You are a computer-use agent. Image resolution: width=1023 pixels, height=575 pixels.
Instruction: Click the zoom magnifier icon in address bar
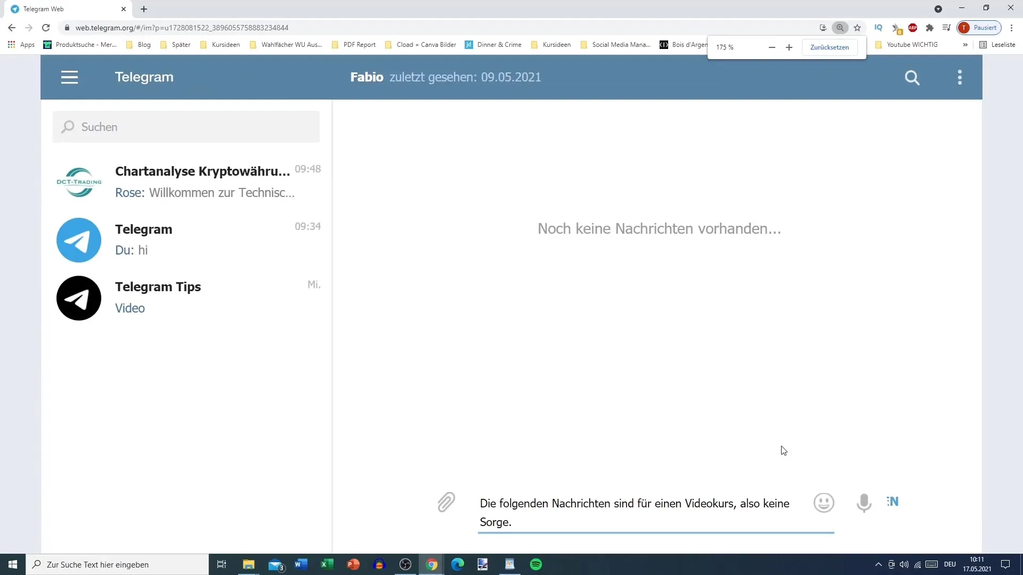pos(840,28)
